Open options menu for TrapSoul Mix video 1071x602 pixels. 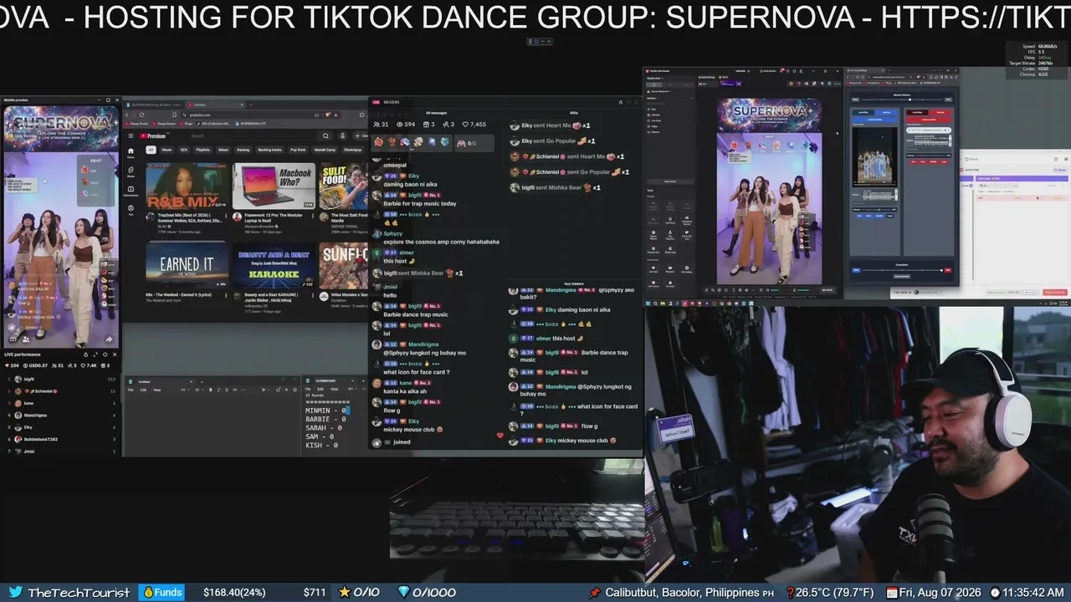pyautogui.click(x=227, y=215)
